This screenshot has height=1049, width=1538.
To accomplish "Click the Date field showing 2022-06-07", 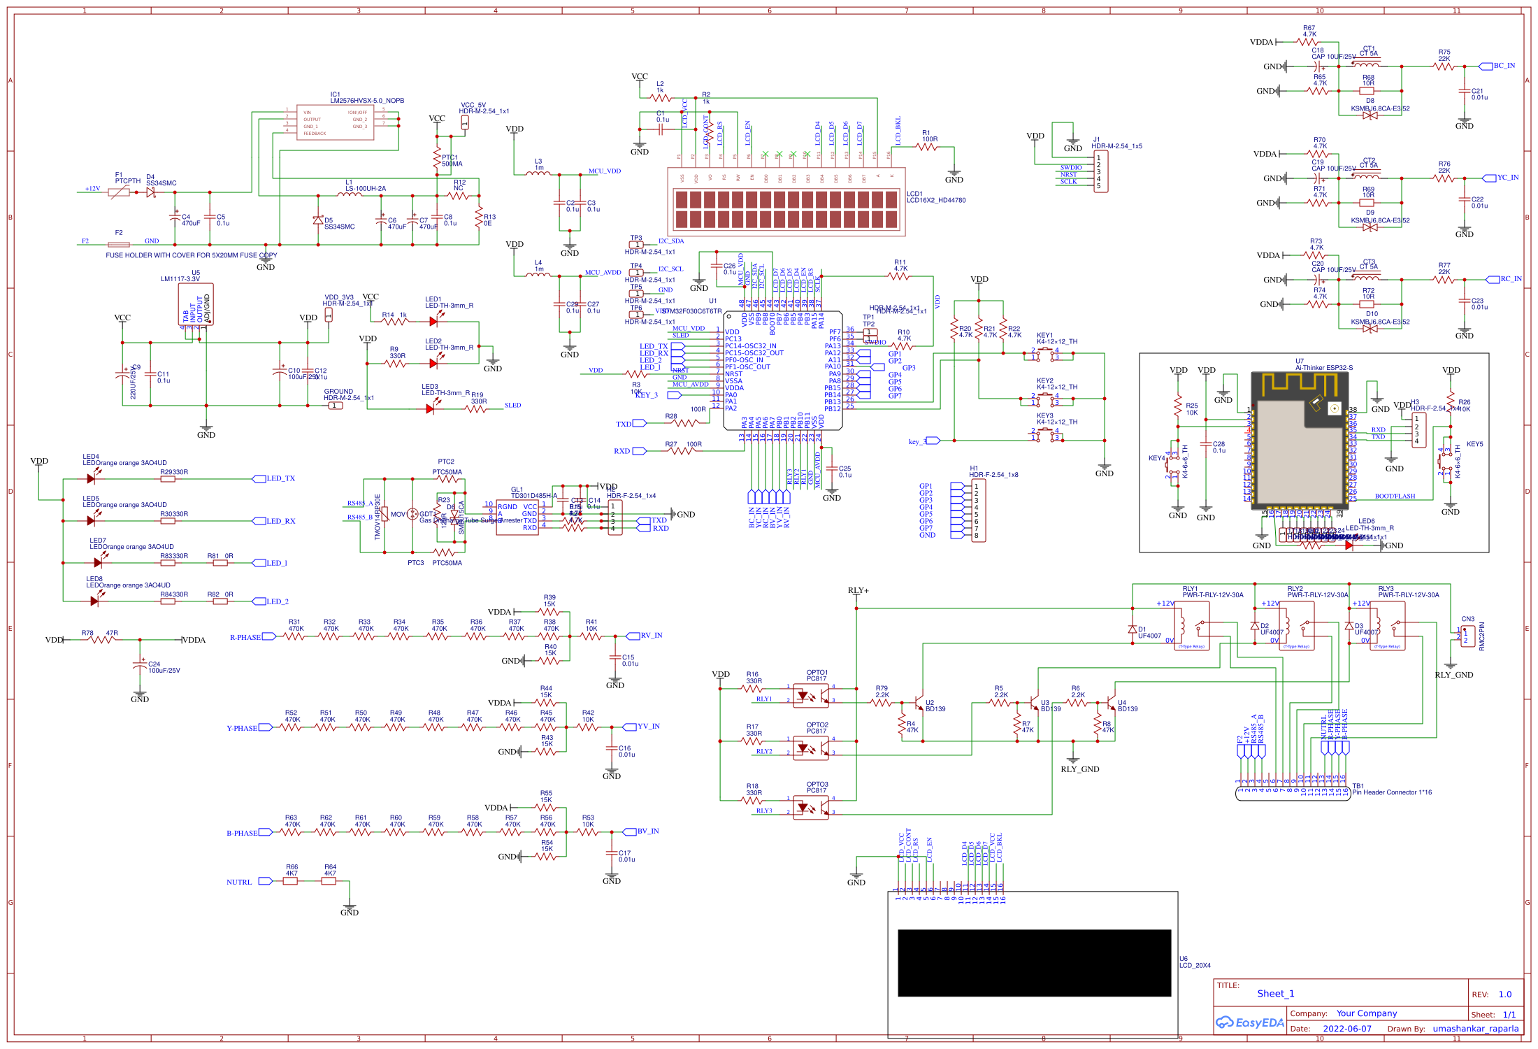I will pyautogui.click(x=1346, y=1029).
